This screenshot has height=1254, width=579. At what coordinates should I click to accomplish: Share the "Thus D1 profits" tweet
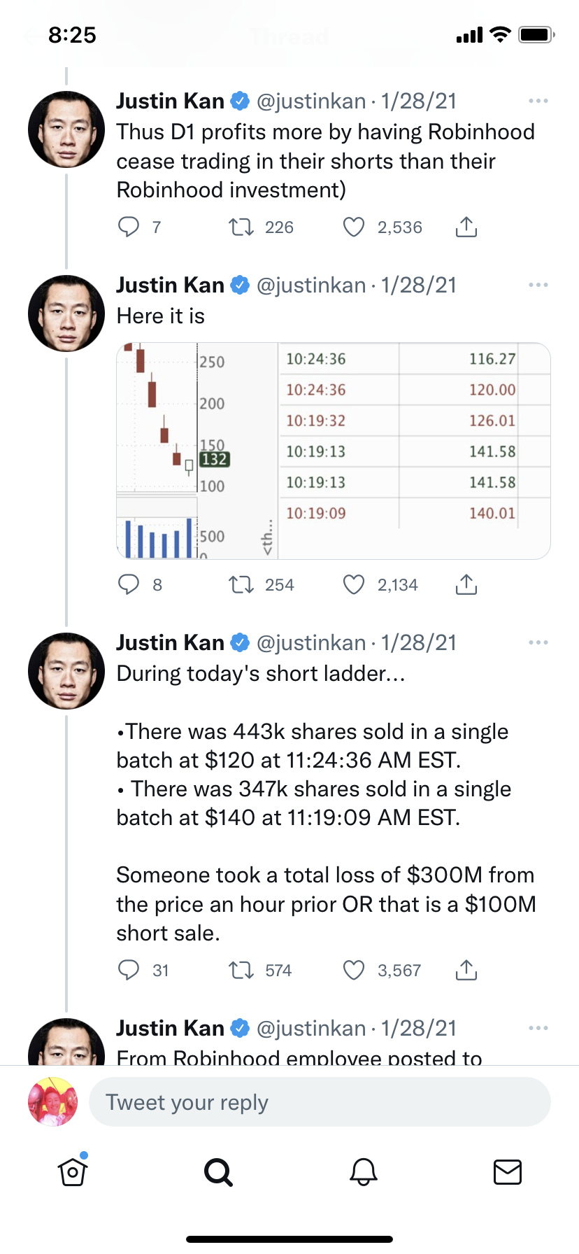point(466,227)
